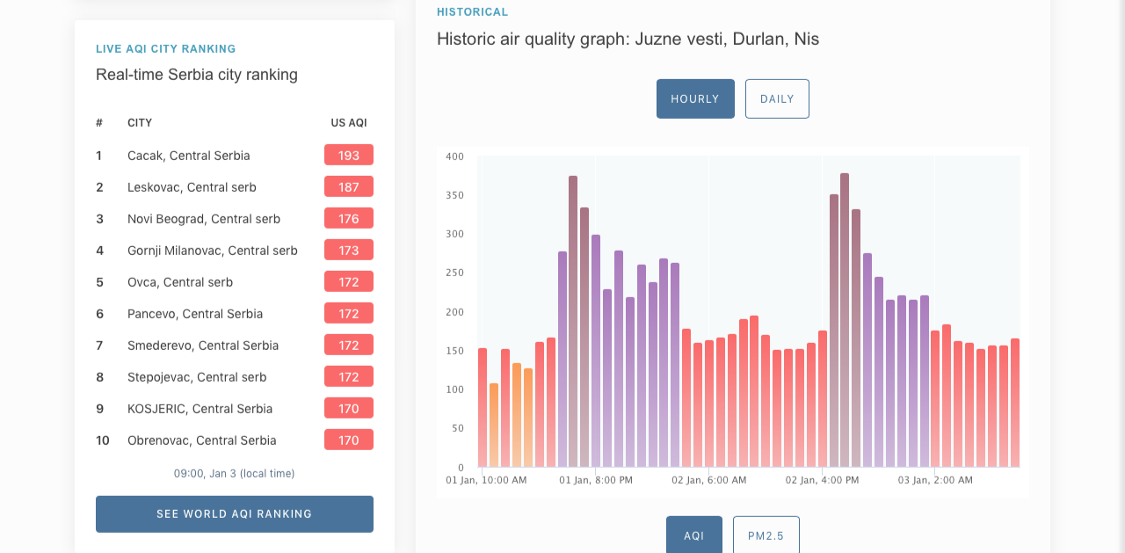Click the tallest bar near 02 Jan, 4:00 PM
The height and width of the screenshot is (553, 1125).
point(845,321)
